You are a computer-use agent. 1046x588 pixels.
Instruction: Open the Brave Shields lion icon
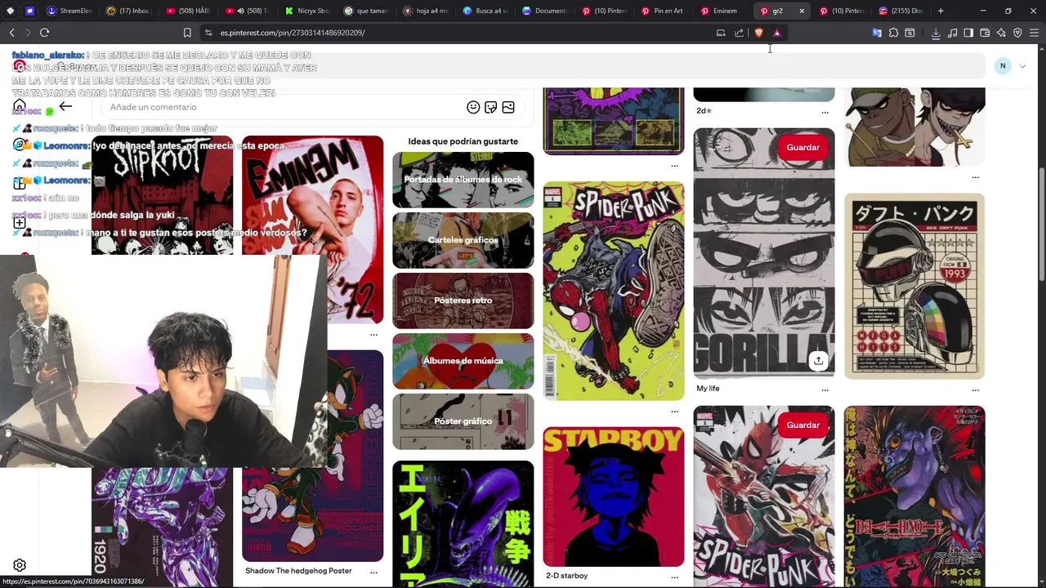point(758,33)
